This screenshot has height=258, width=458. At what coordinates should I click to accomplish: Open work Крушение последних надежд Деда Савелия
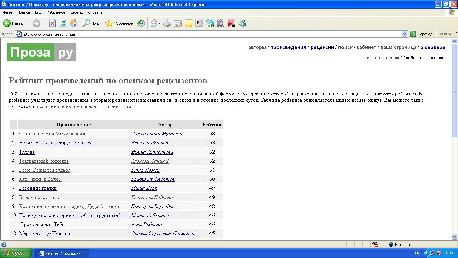pos(69,206)
